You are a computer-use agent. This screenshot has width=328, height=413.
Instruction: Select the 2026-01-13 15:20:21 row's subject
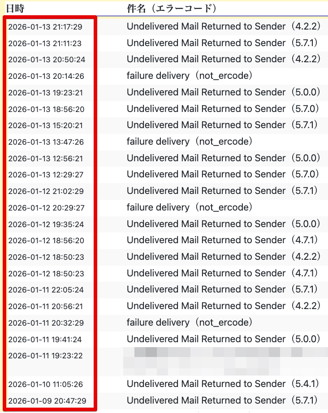click(224, 125)
